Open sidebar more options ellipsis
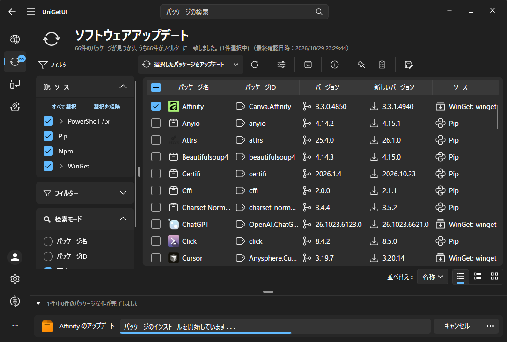Screen dimensions: 507x342 [x=15, y=326]
